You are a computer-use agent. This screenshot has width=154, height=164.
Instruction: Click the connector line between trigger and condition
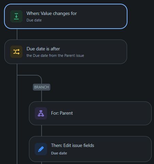coord(17,34)
